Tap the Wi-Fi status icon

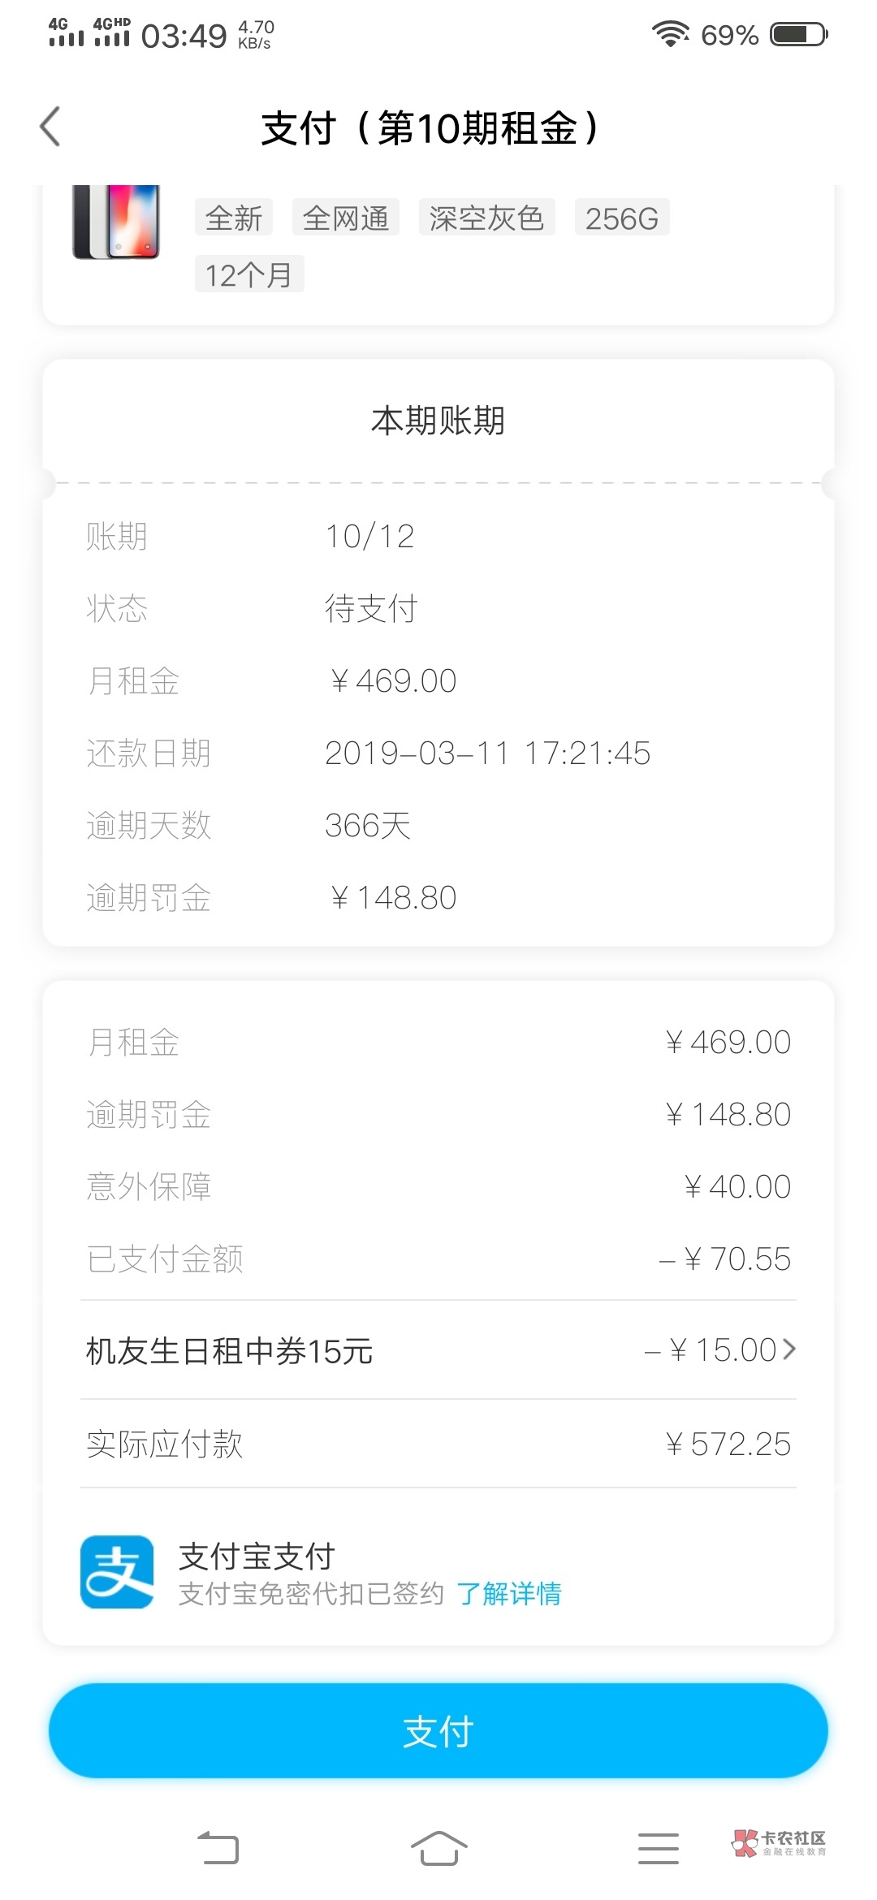pyautogui.click(x=670, y=34)
